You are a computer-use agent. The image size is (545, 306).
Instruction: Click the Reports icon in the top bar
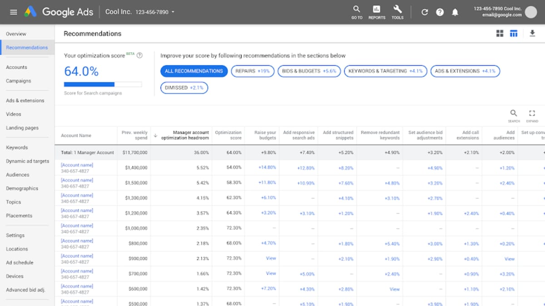point(376,9)
